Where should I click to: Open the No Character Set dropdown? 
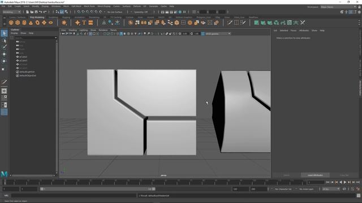[283, 189]
